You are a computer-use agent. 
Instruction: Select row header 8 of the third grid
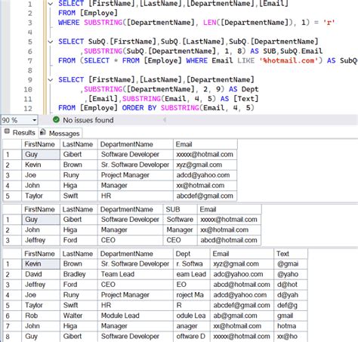(x=12, y=336)
